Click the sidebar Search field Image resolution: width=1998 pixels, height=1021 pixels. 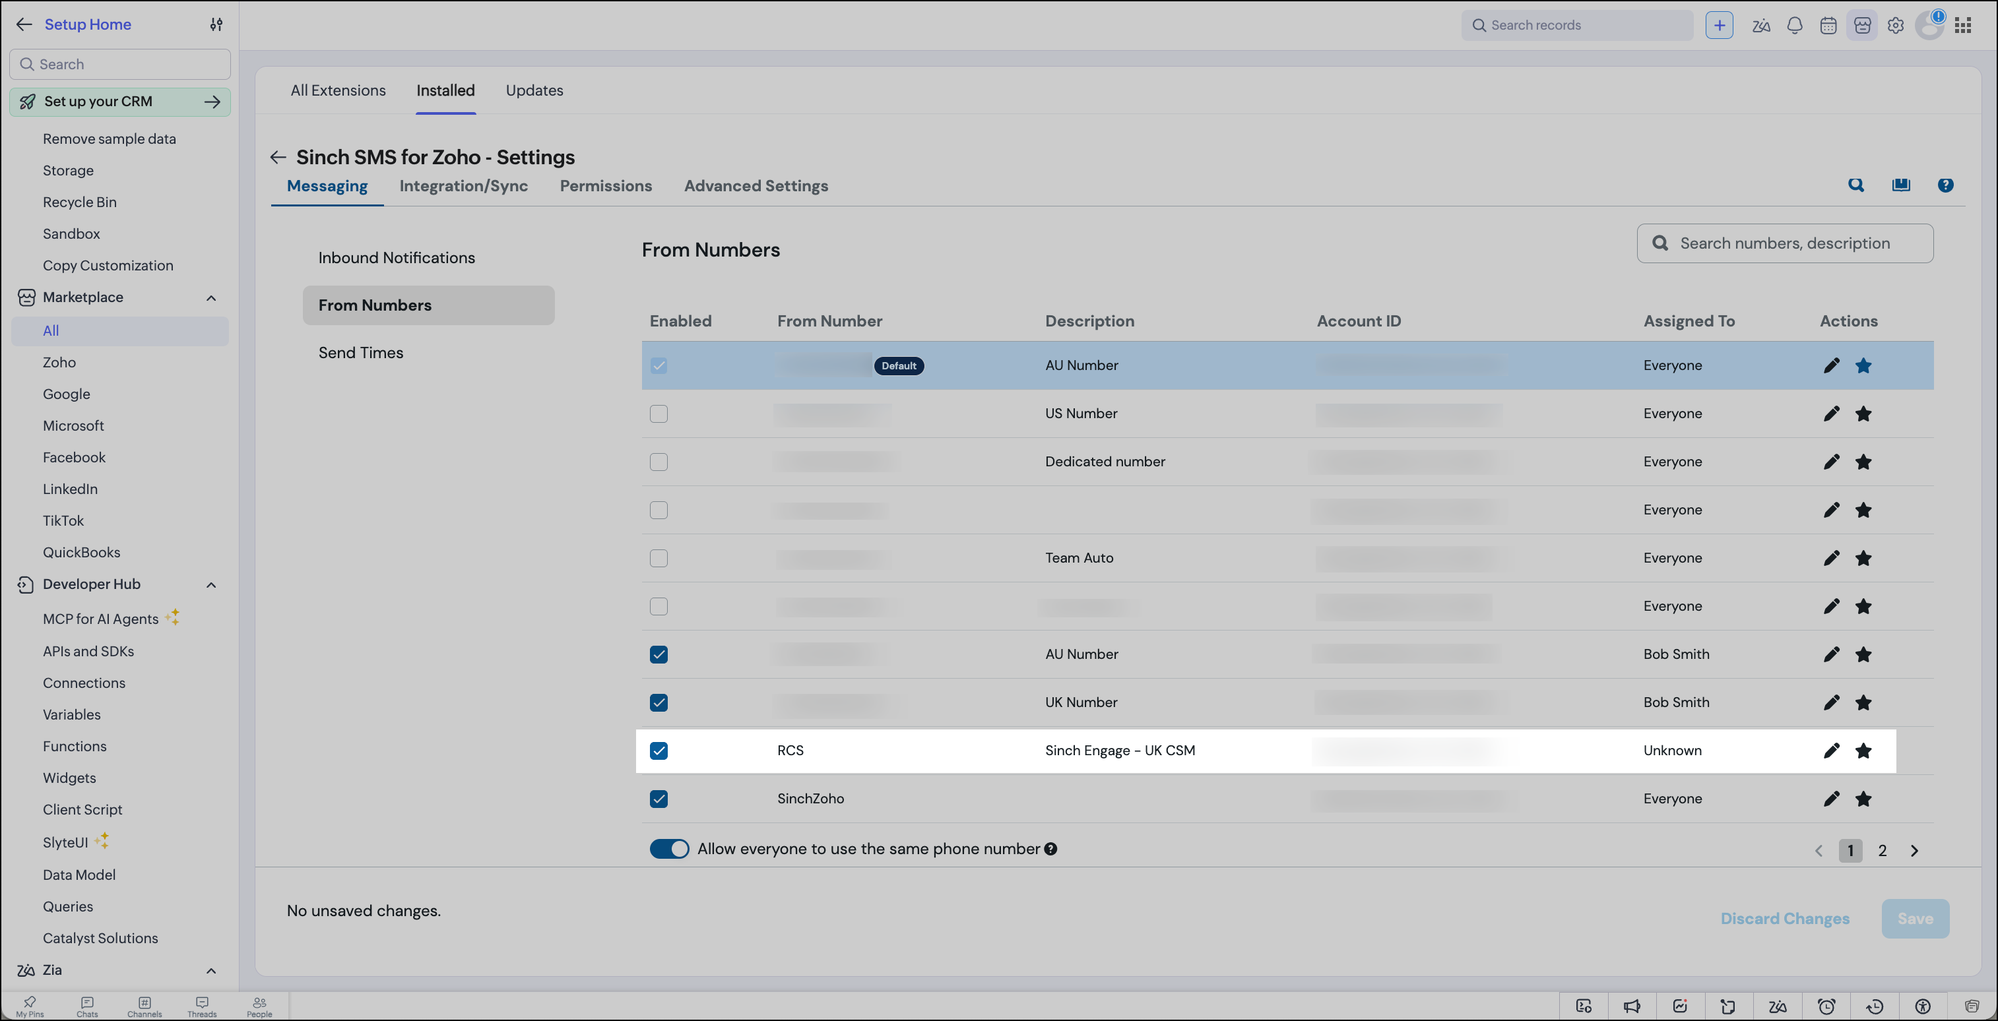tap(120, 65)
